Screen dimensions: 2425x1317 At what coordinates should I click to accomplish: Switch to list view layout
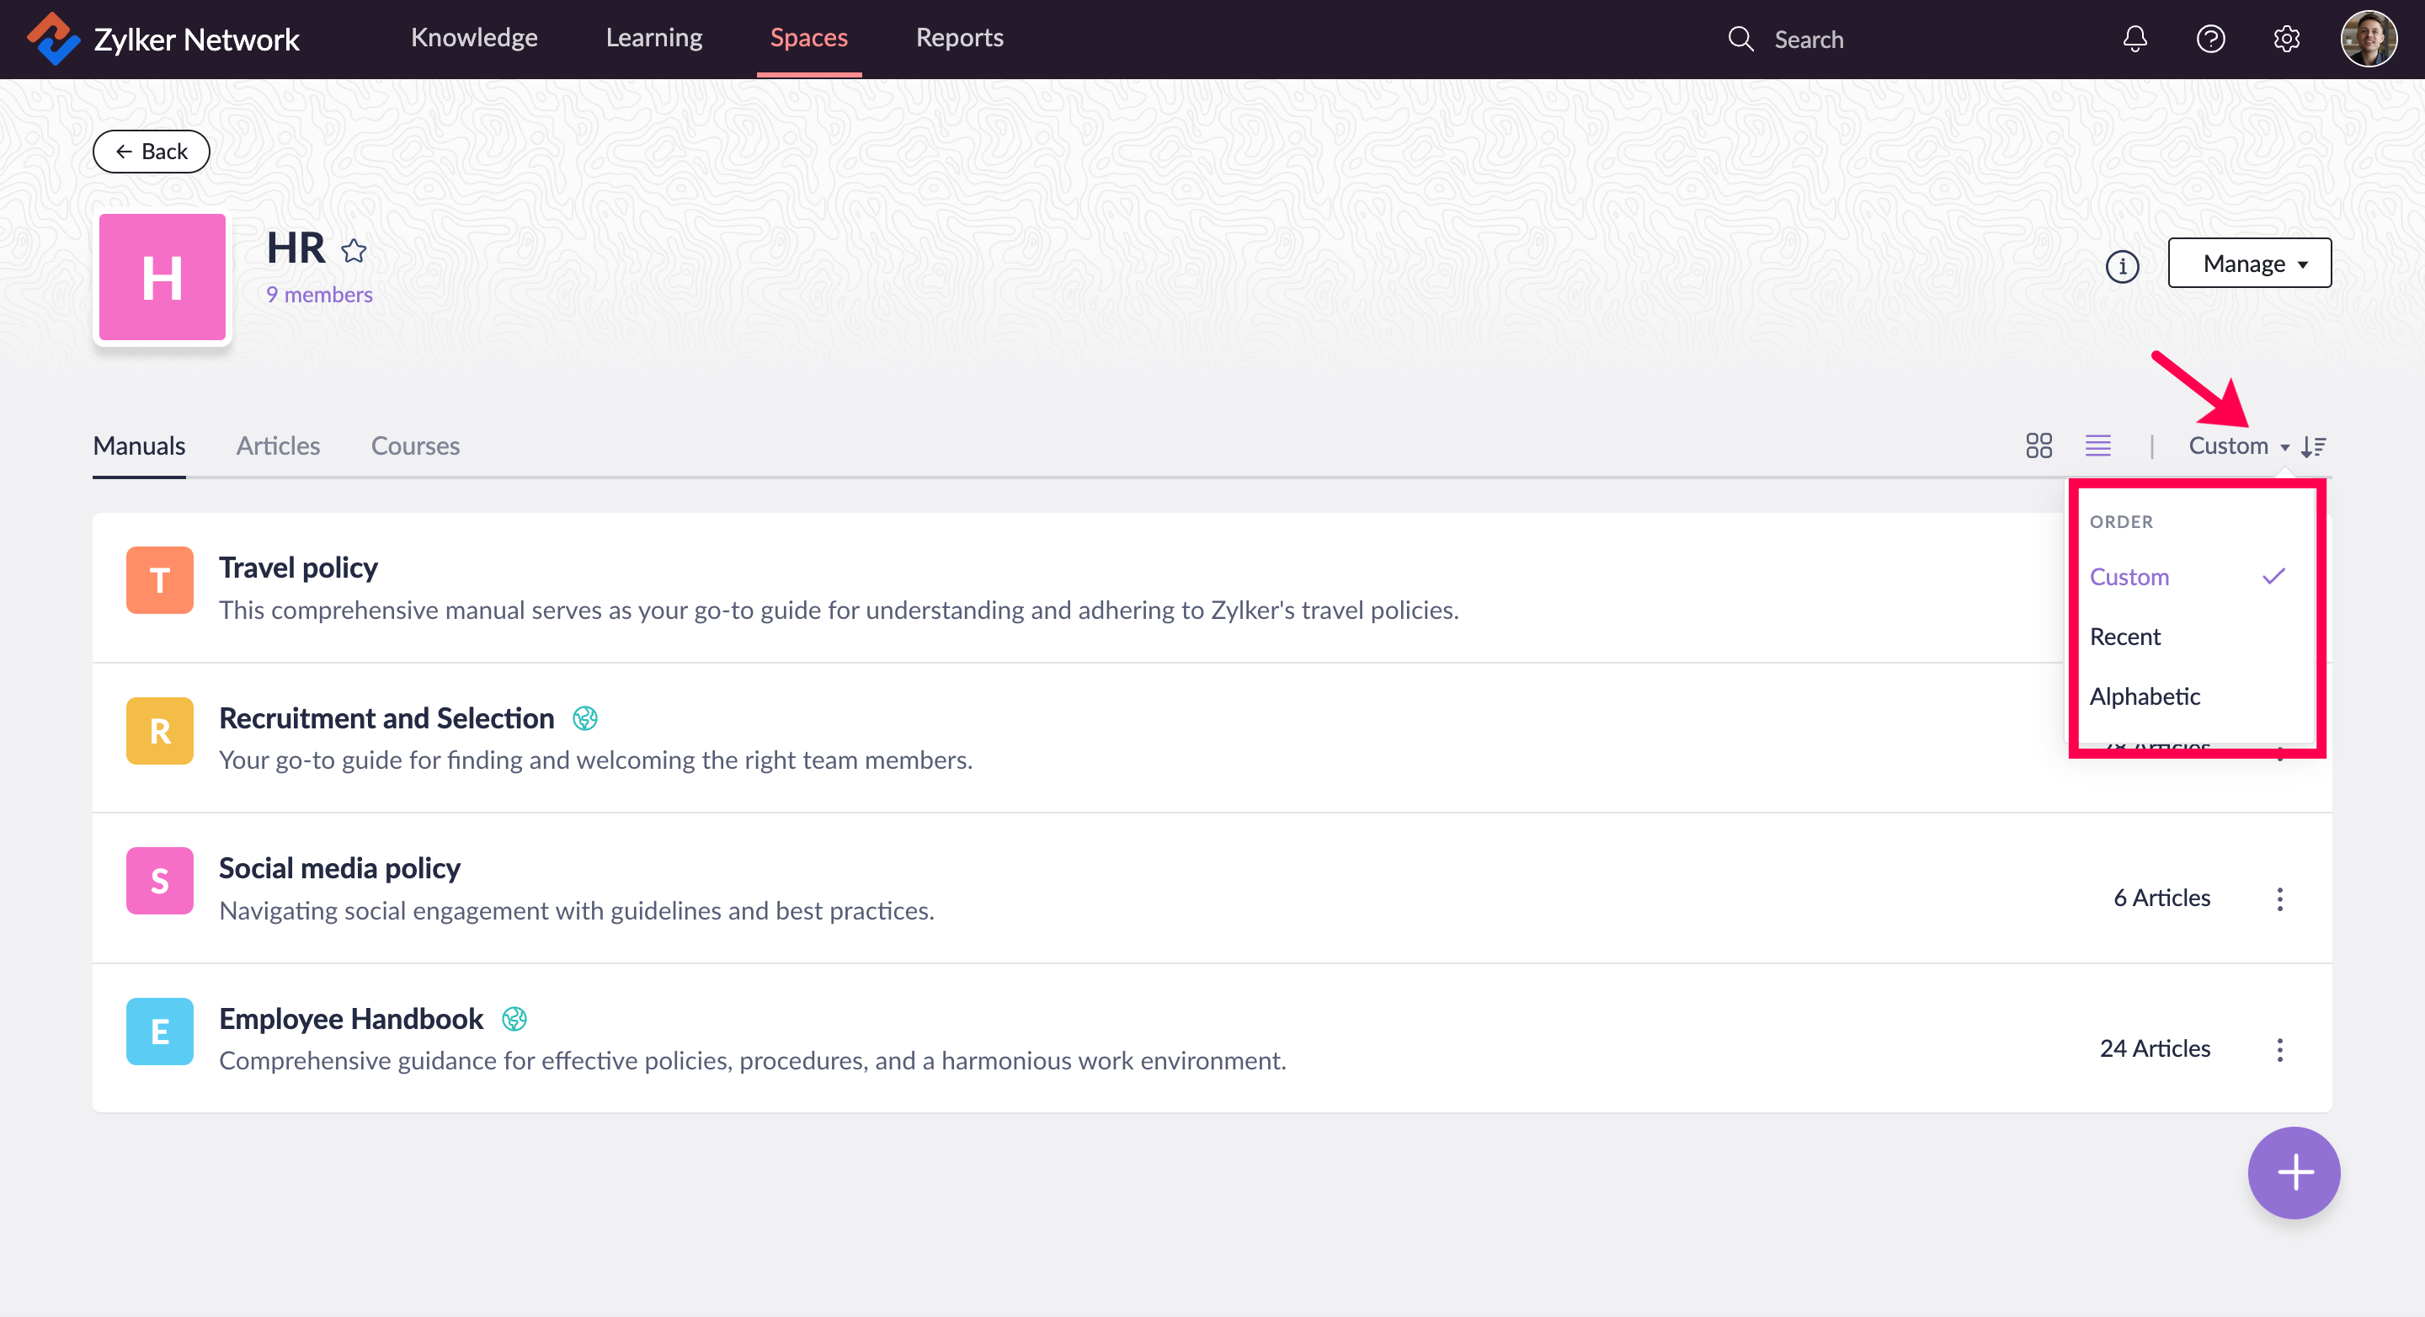click(2097, 445)
